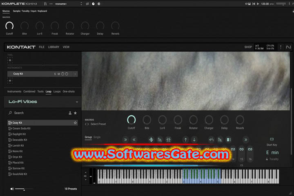The height and width of the screenshot is (196, 294).
Task: Open the Komplete Kontrol browser library icon
Action: coord(45,4)
